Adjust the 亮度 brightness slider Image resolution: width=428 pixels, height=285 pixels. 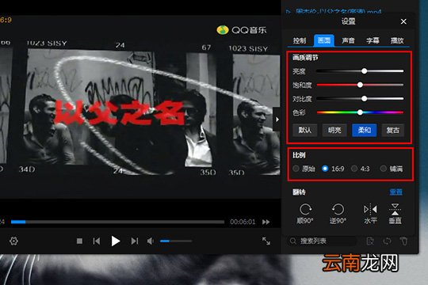pos(360,71)
